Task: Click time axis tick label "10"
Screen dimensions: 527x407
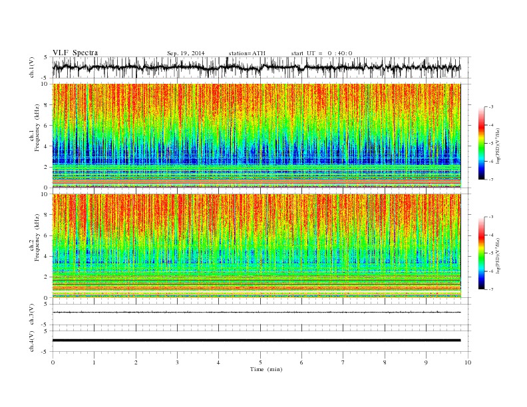Action: pyautogui.click(x=468, y=362)
